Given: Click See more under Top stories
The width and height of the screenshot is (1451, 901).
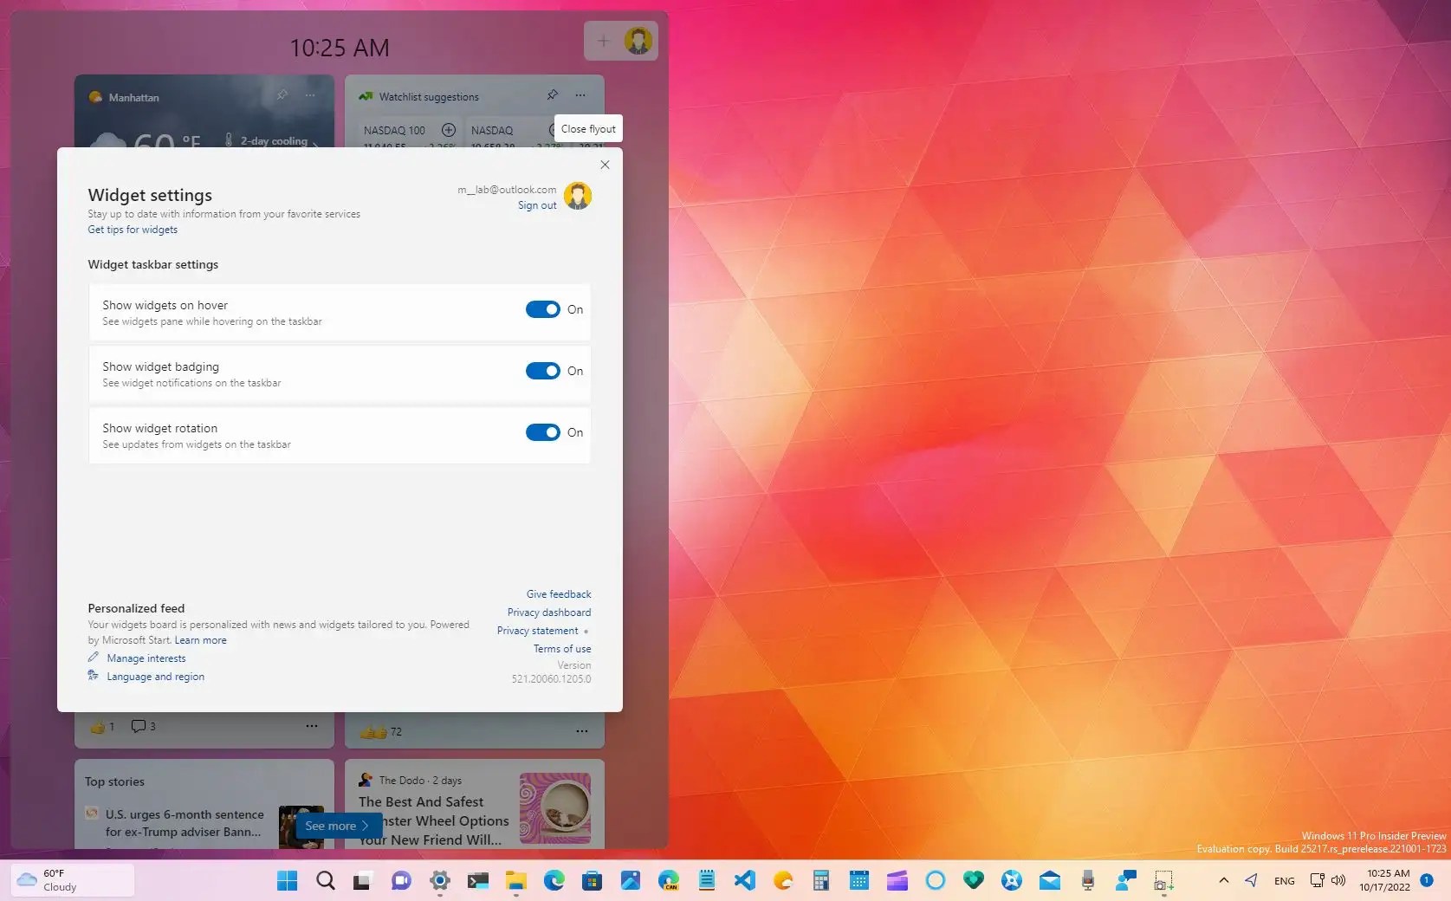Looking at the screenshot, I should click(x=336, y=826).
